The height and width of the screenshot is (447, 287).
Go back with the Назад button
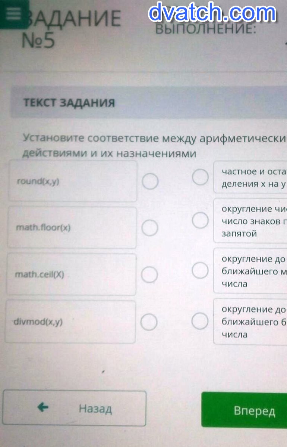(74, 408)
